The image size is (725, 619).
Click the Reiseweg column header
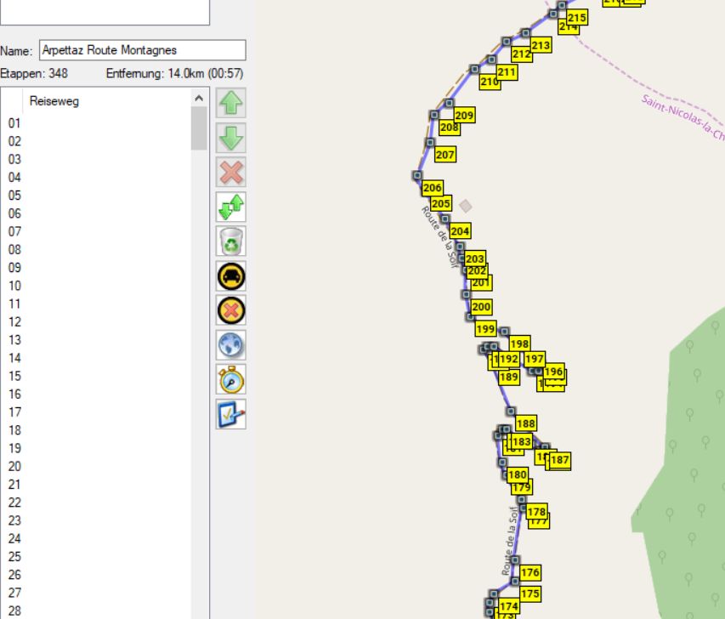54,101
